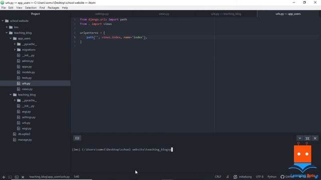Click the file icon beside models.py
The height and width of the screenshot is (180, 321).
point(19,72)
